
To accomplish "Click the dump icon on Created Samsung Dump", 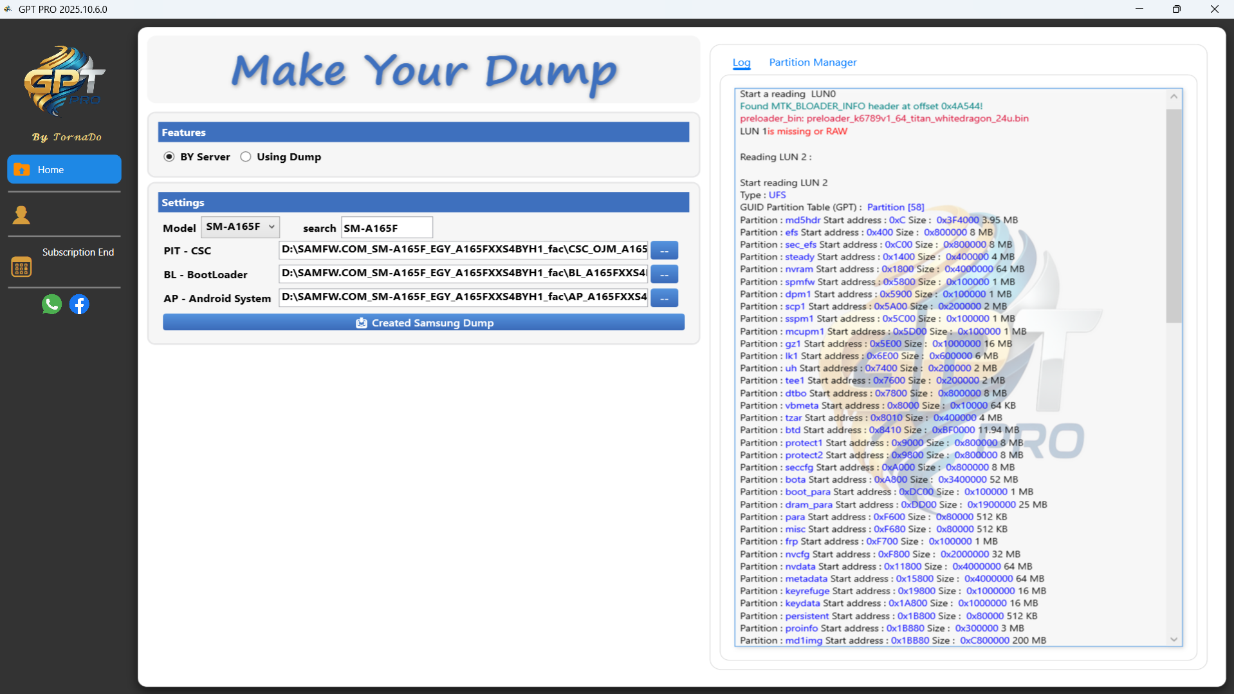I will point(362,323).
